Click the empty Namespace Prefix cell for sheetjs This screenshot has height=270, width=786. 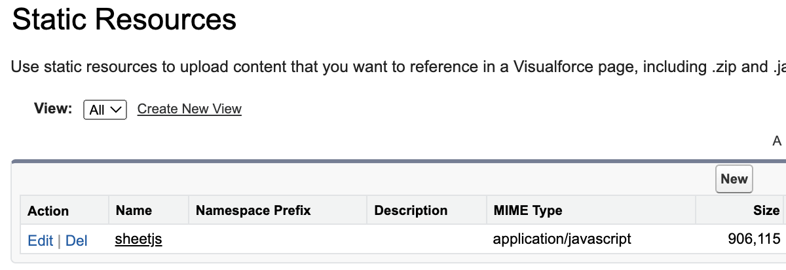[278, 239]
